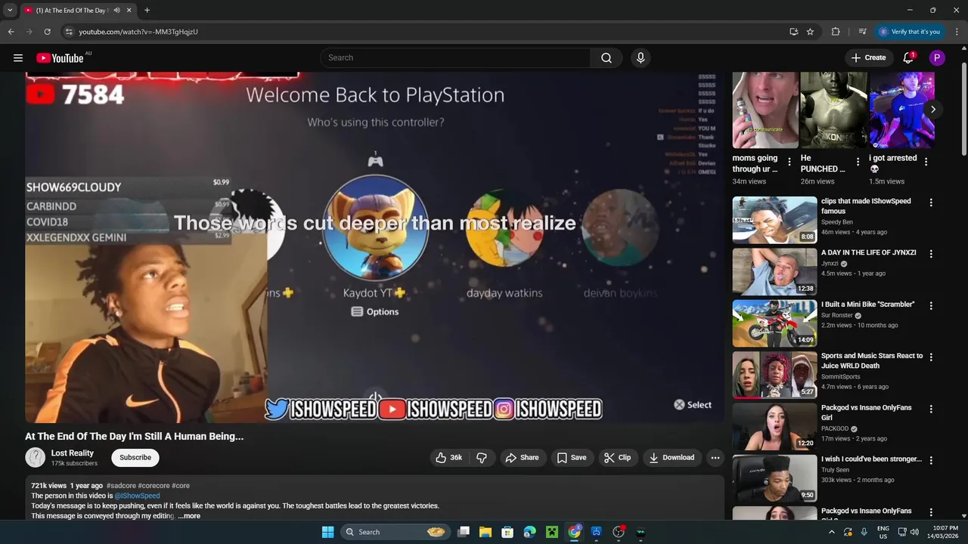Open 'Packgod vs Insane OnlyFans Girl' 12:20 thumbnail

[774, 427]
